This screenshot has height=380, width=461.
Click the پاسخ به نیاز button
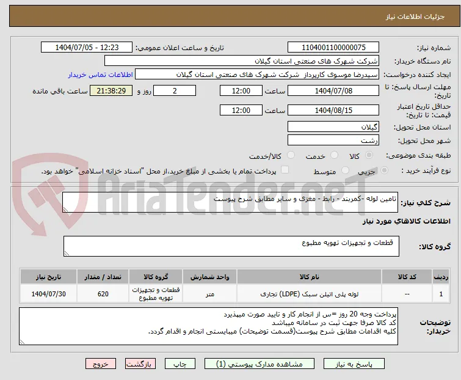354,364
